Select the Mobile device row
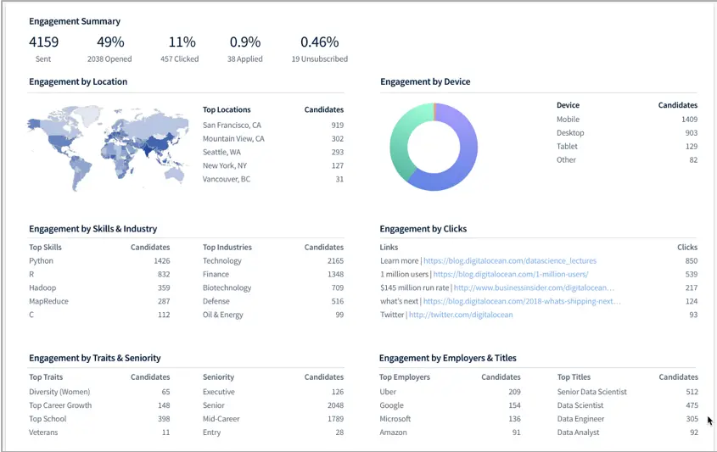Image resolution: width=717 pixels, height=452 pixels. (x=627, y=120)
